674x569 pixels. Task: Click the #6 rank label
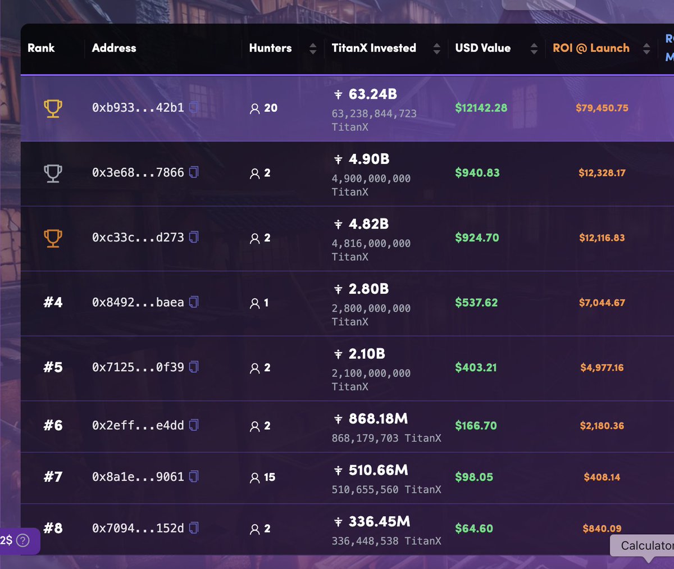click(53, 425)
